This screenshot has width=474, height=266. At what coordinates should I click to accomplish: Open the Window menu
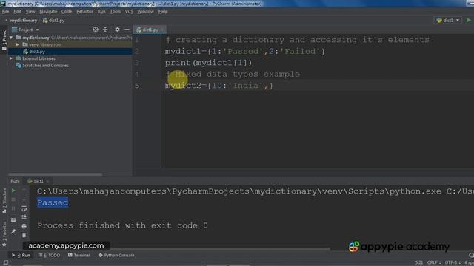click(x=145, y=12)
